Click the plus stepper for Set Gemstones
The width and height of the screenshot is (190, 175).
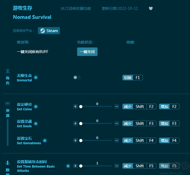click(x=75, y=141)
